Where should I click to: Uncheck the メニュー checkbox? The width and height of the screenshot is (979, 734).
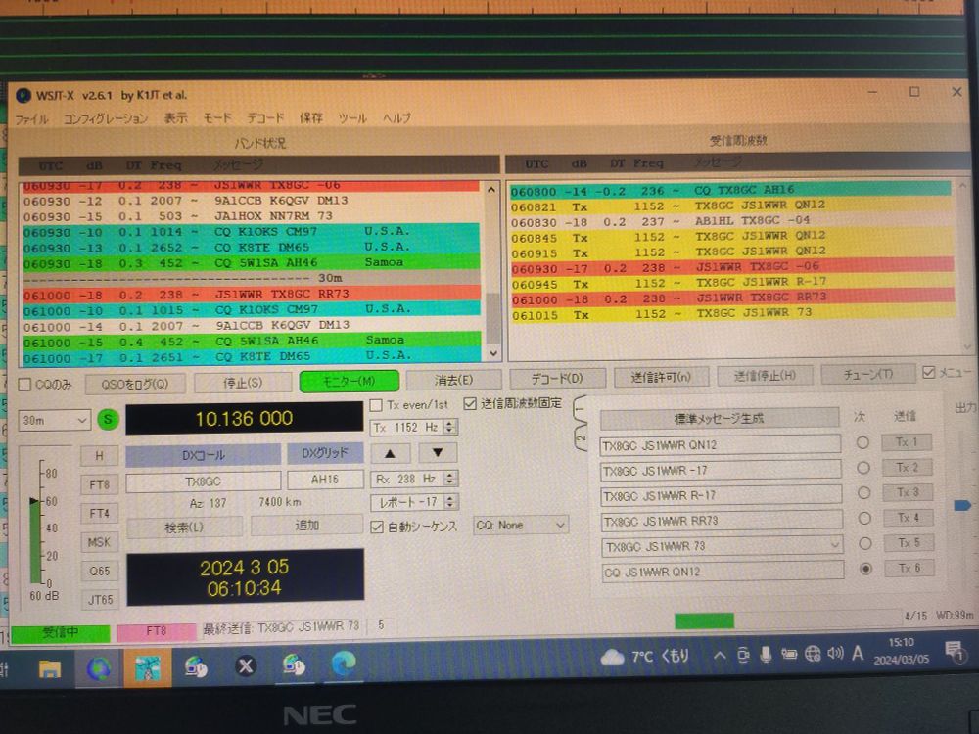click(x=928, y=373)
